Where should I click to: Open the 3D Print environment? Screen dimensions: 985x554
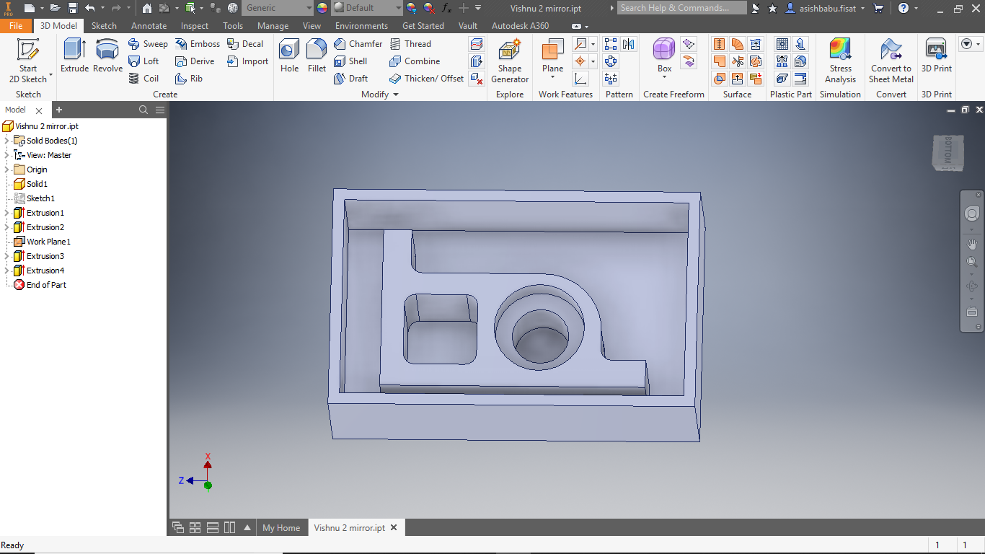pyautogui.click(x=937, y=56)
